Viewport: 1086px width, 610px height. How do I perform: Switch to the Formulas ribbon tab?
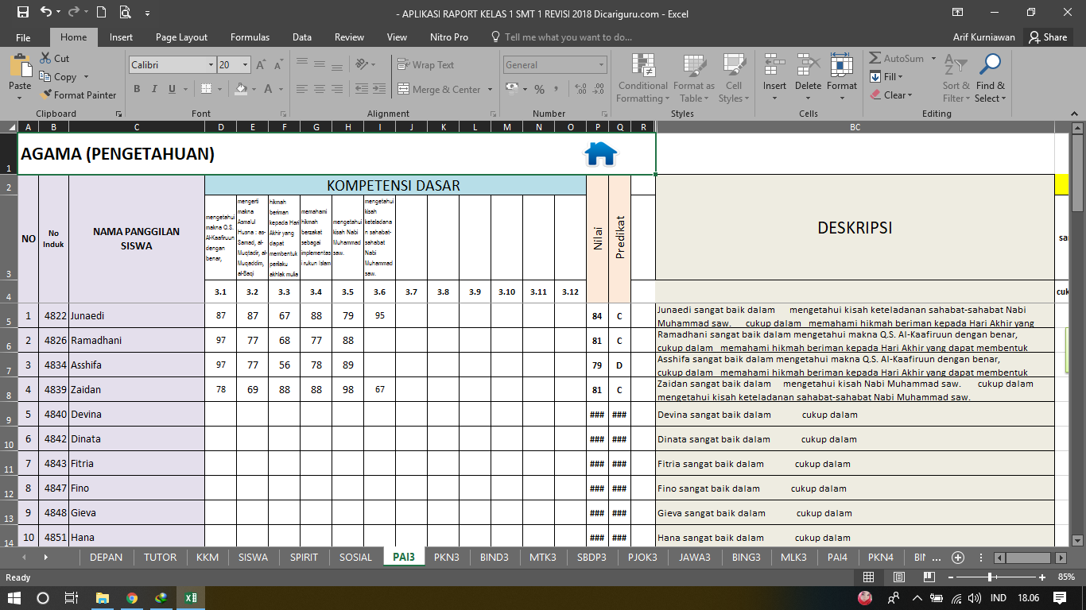[250, 37]
